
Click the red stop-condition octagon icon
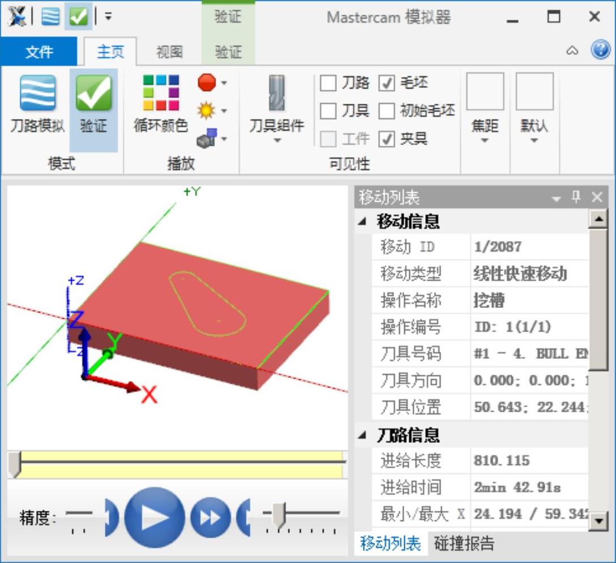(207, 83)
